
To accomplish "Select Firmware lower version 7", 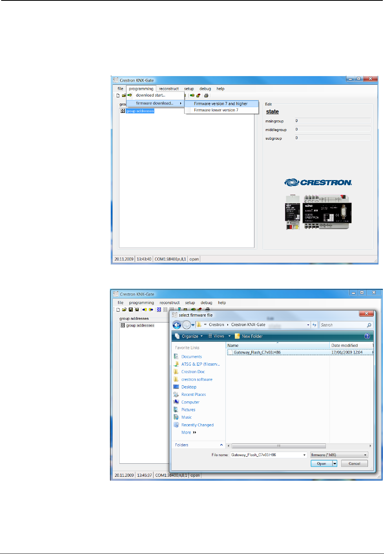I will tap(221, 110).
